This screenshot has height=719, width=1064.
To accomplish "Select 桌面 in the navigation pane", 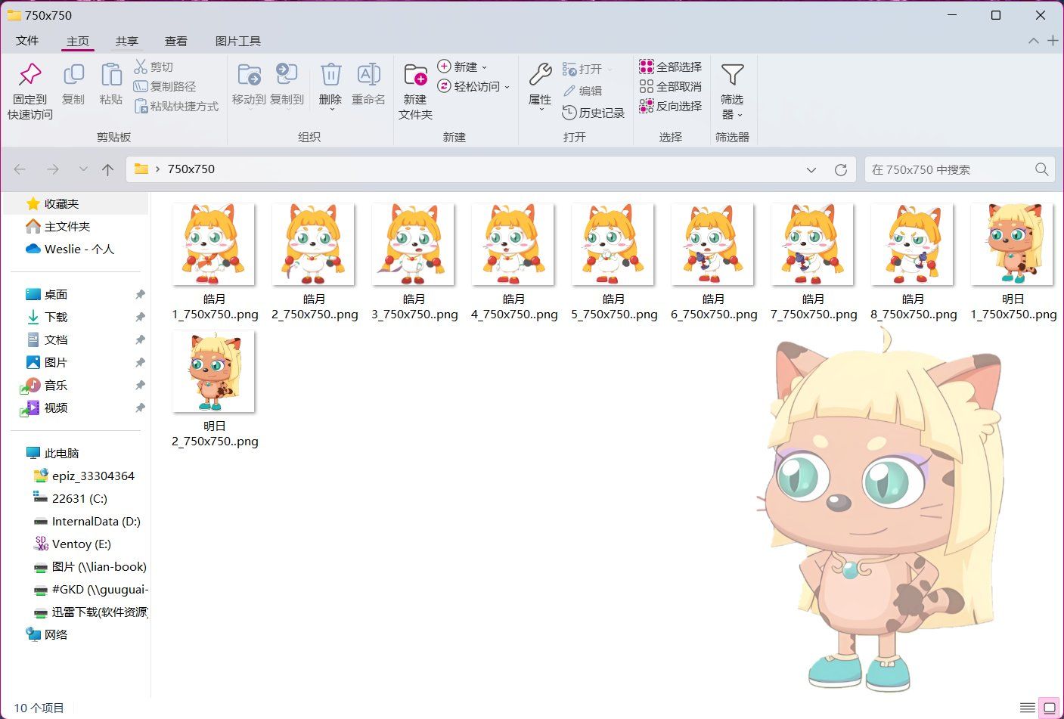I will (56, 294).
